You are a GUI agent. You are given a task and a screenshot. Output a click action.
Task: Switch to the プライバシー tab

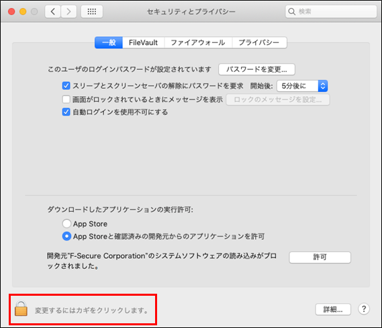pyautogui.click(x=259, y=42)
